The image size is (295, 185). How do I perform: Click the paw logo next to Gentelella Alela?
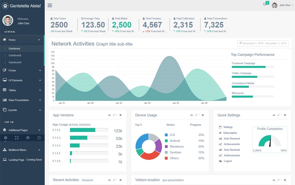point(5,5)
